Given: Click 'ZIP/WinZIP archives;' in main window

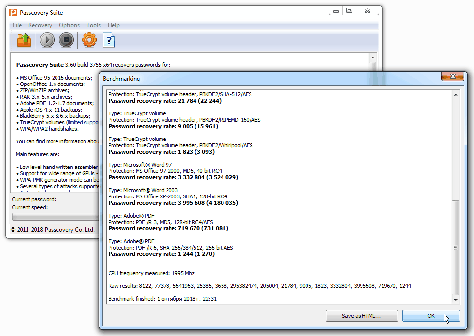Looking at the screenshot, I should tap(44, 90).
